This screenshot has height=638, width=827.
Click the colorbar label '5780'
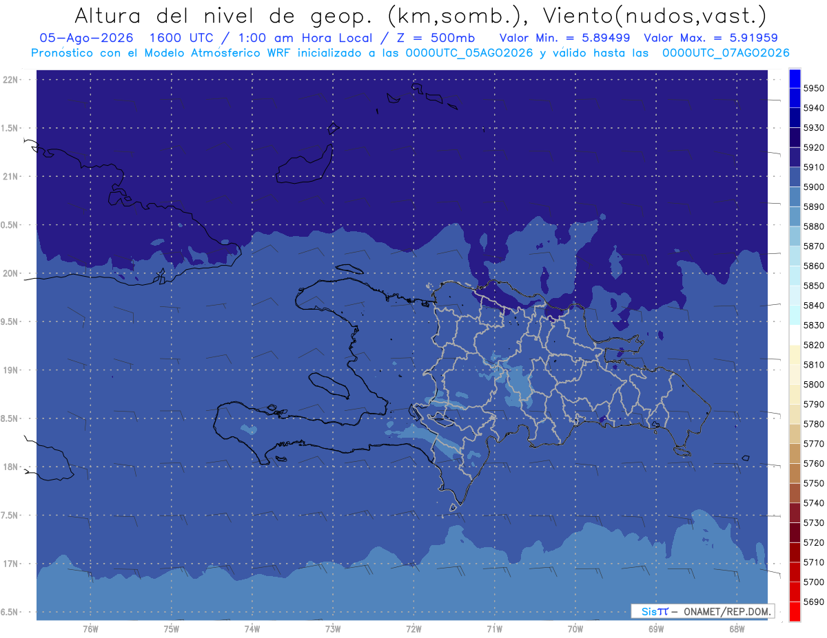pos(813,424)
